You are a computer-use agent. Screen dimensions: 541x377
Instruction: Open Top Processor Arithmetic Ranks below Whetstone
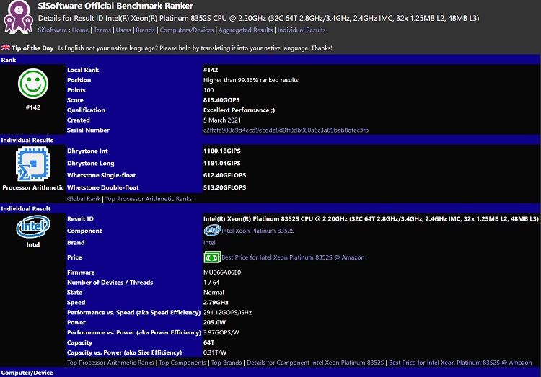[149, 199]
